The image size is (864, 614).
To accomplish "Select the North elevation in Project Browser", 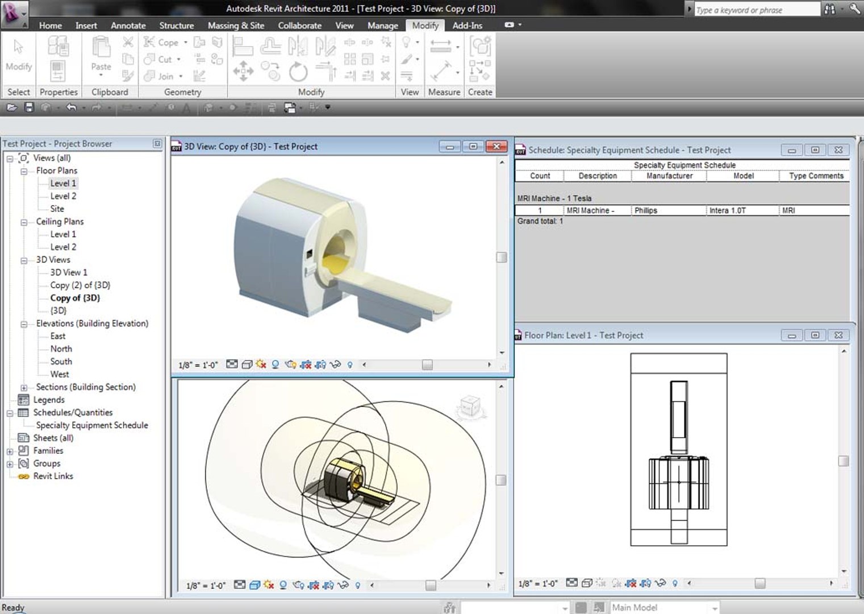I will [x=61, y=349].
